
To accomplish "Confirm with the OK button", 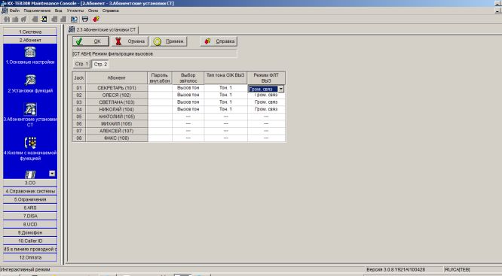I will pyautogui.click(x=90, y=41).
